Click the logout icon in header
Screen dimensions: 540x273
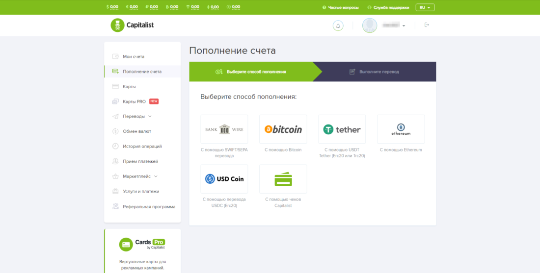(x=426, y=25)
